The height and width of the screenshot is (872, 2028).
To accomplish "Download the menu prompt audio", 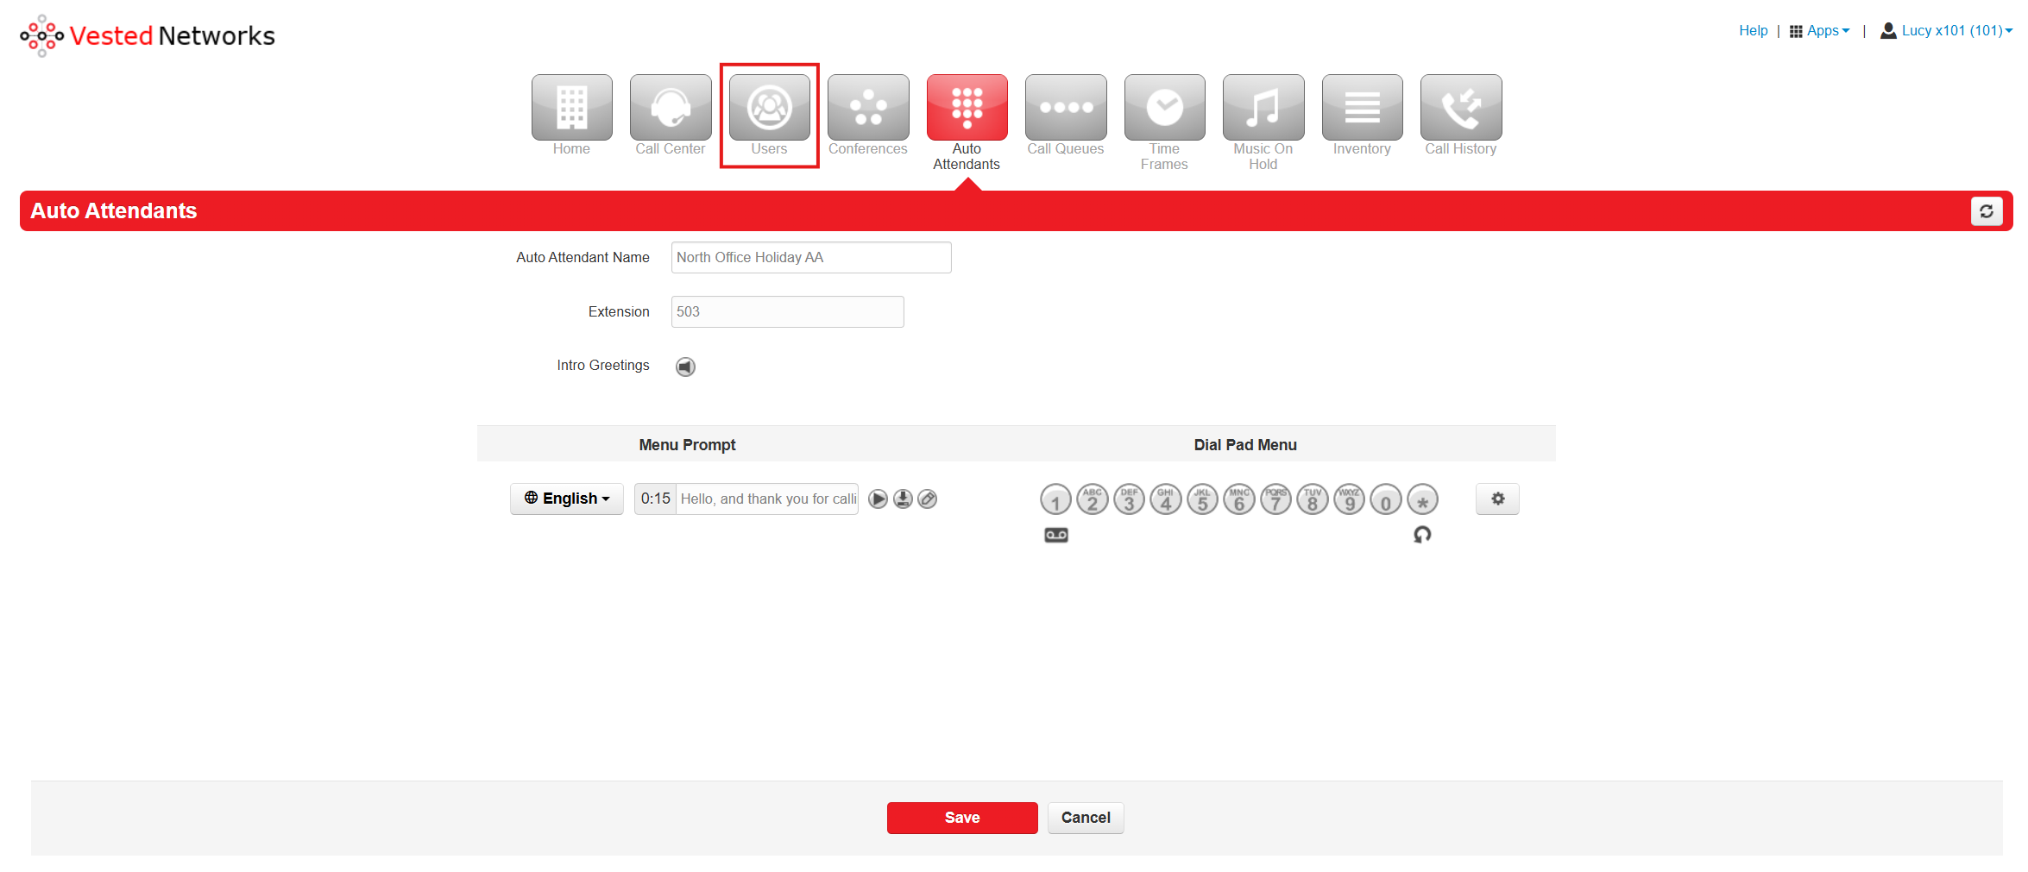I will pyautogui.click(x=903, y=499).
